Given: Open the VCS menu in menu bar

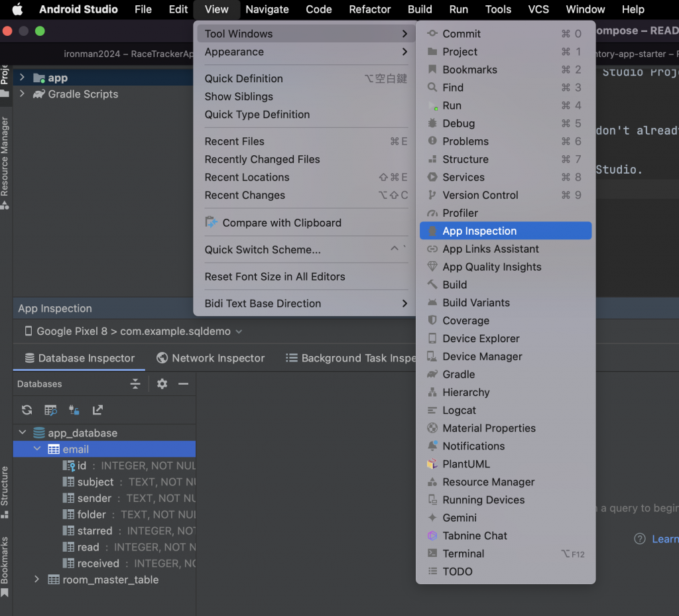Looking at the screenshot, I should click(538, 9).
